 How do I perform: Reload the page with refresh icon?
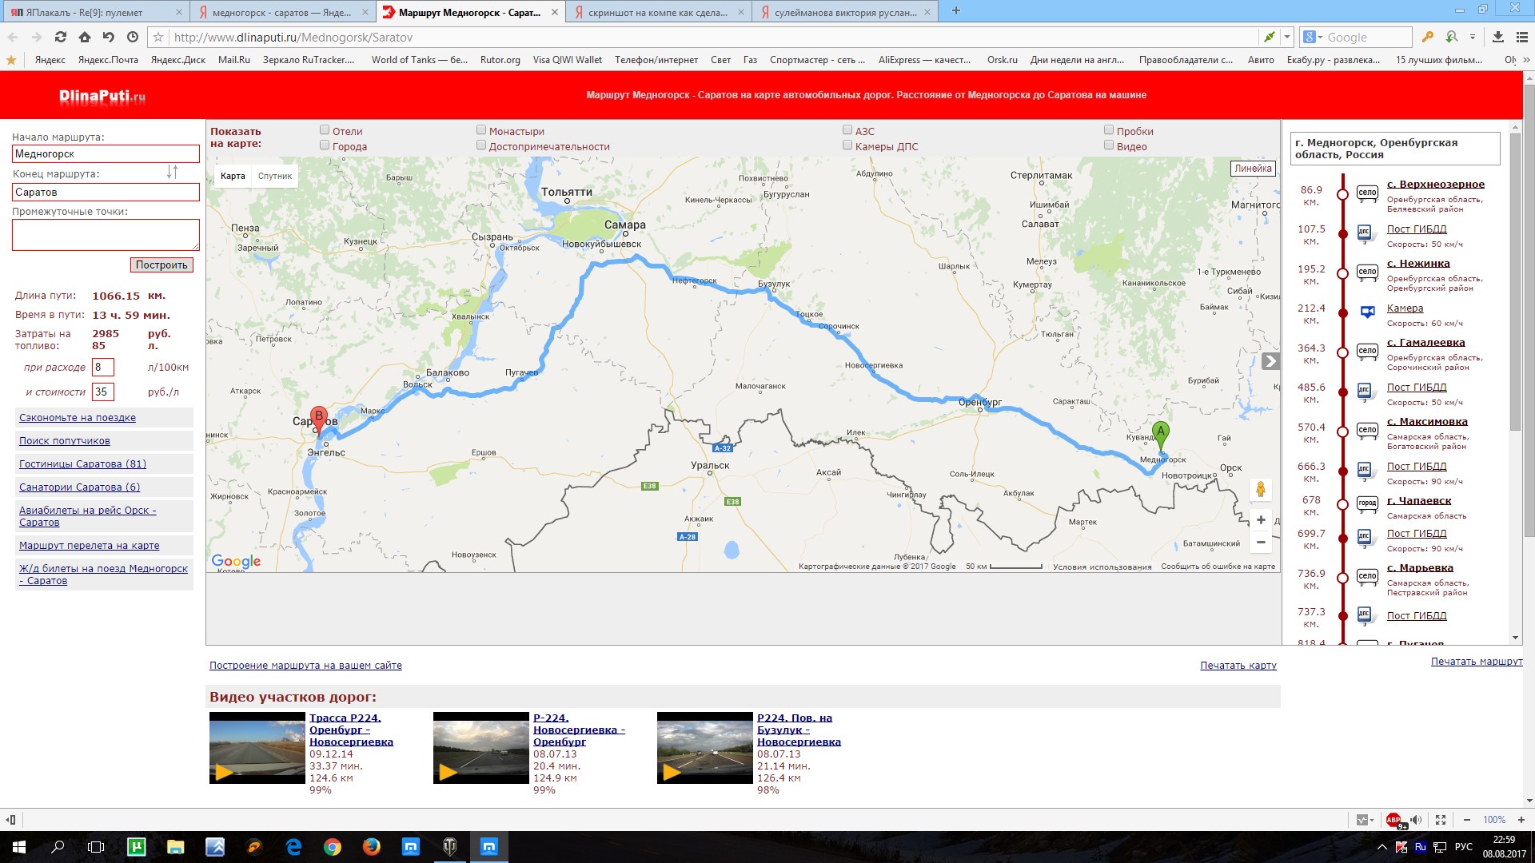point(61,37)
